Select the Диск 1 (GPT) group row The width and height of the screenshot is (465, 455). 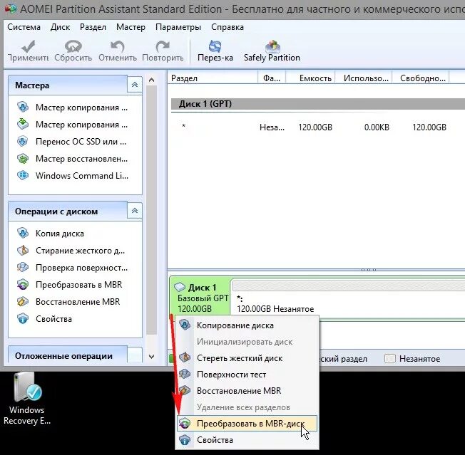tap(318, 104)
